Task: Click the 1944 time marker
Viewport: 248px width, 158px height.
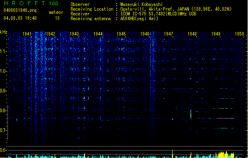Action: 98,34
